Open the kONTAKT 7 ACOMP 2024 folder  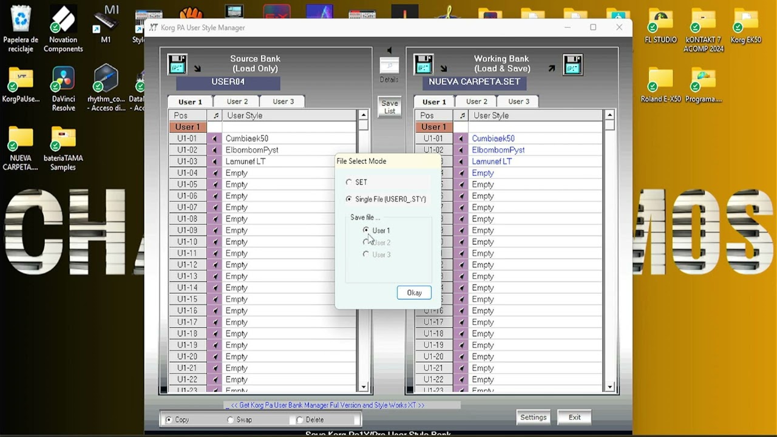point(703,30)
